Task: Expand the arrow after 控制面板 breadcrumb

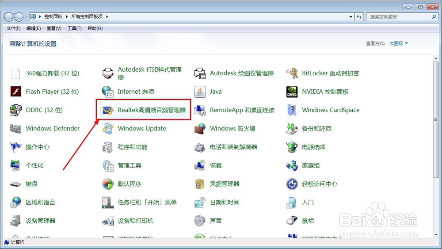Action: (67, 17)
